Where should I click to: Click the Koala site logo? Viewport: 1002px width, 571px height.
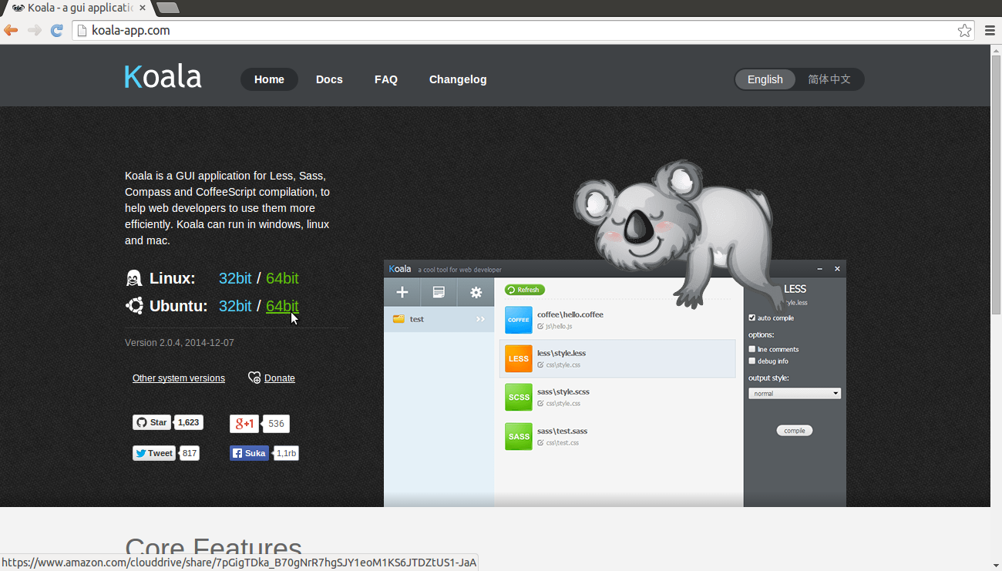point(163,78)
